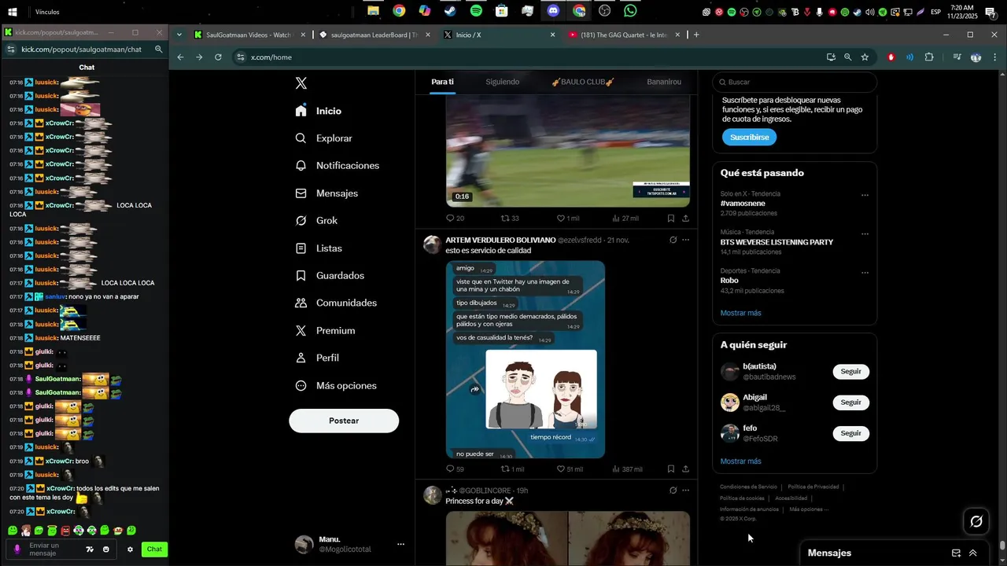
Task: Repost the ARTEM VERDULERO BOLIVIANO post
Action: [512, 469]
